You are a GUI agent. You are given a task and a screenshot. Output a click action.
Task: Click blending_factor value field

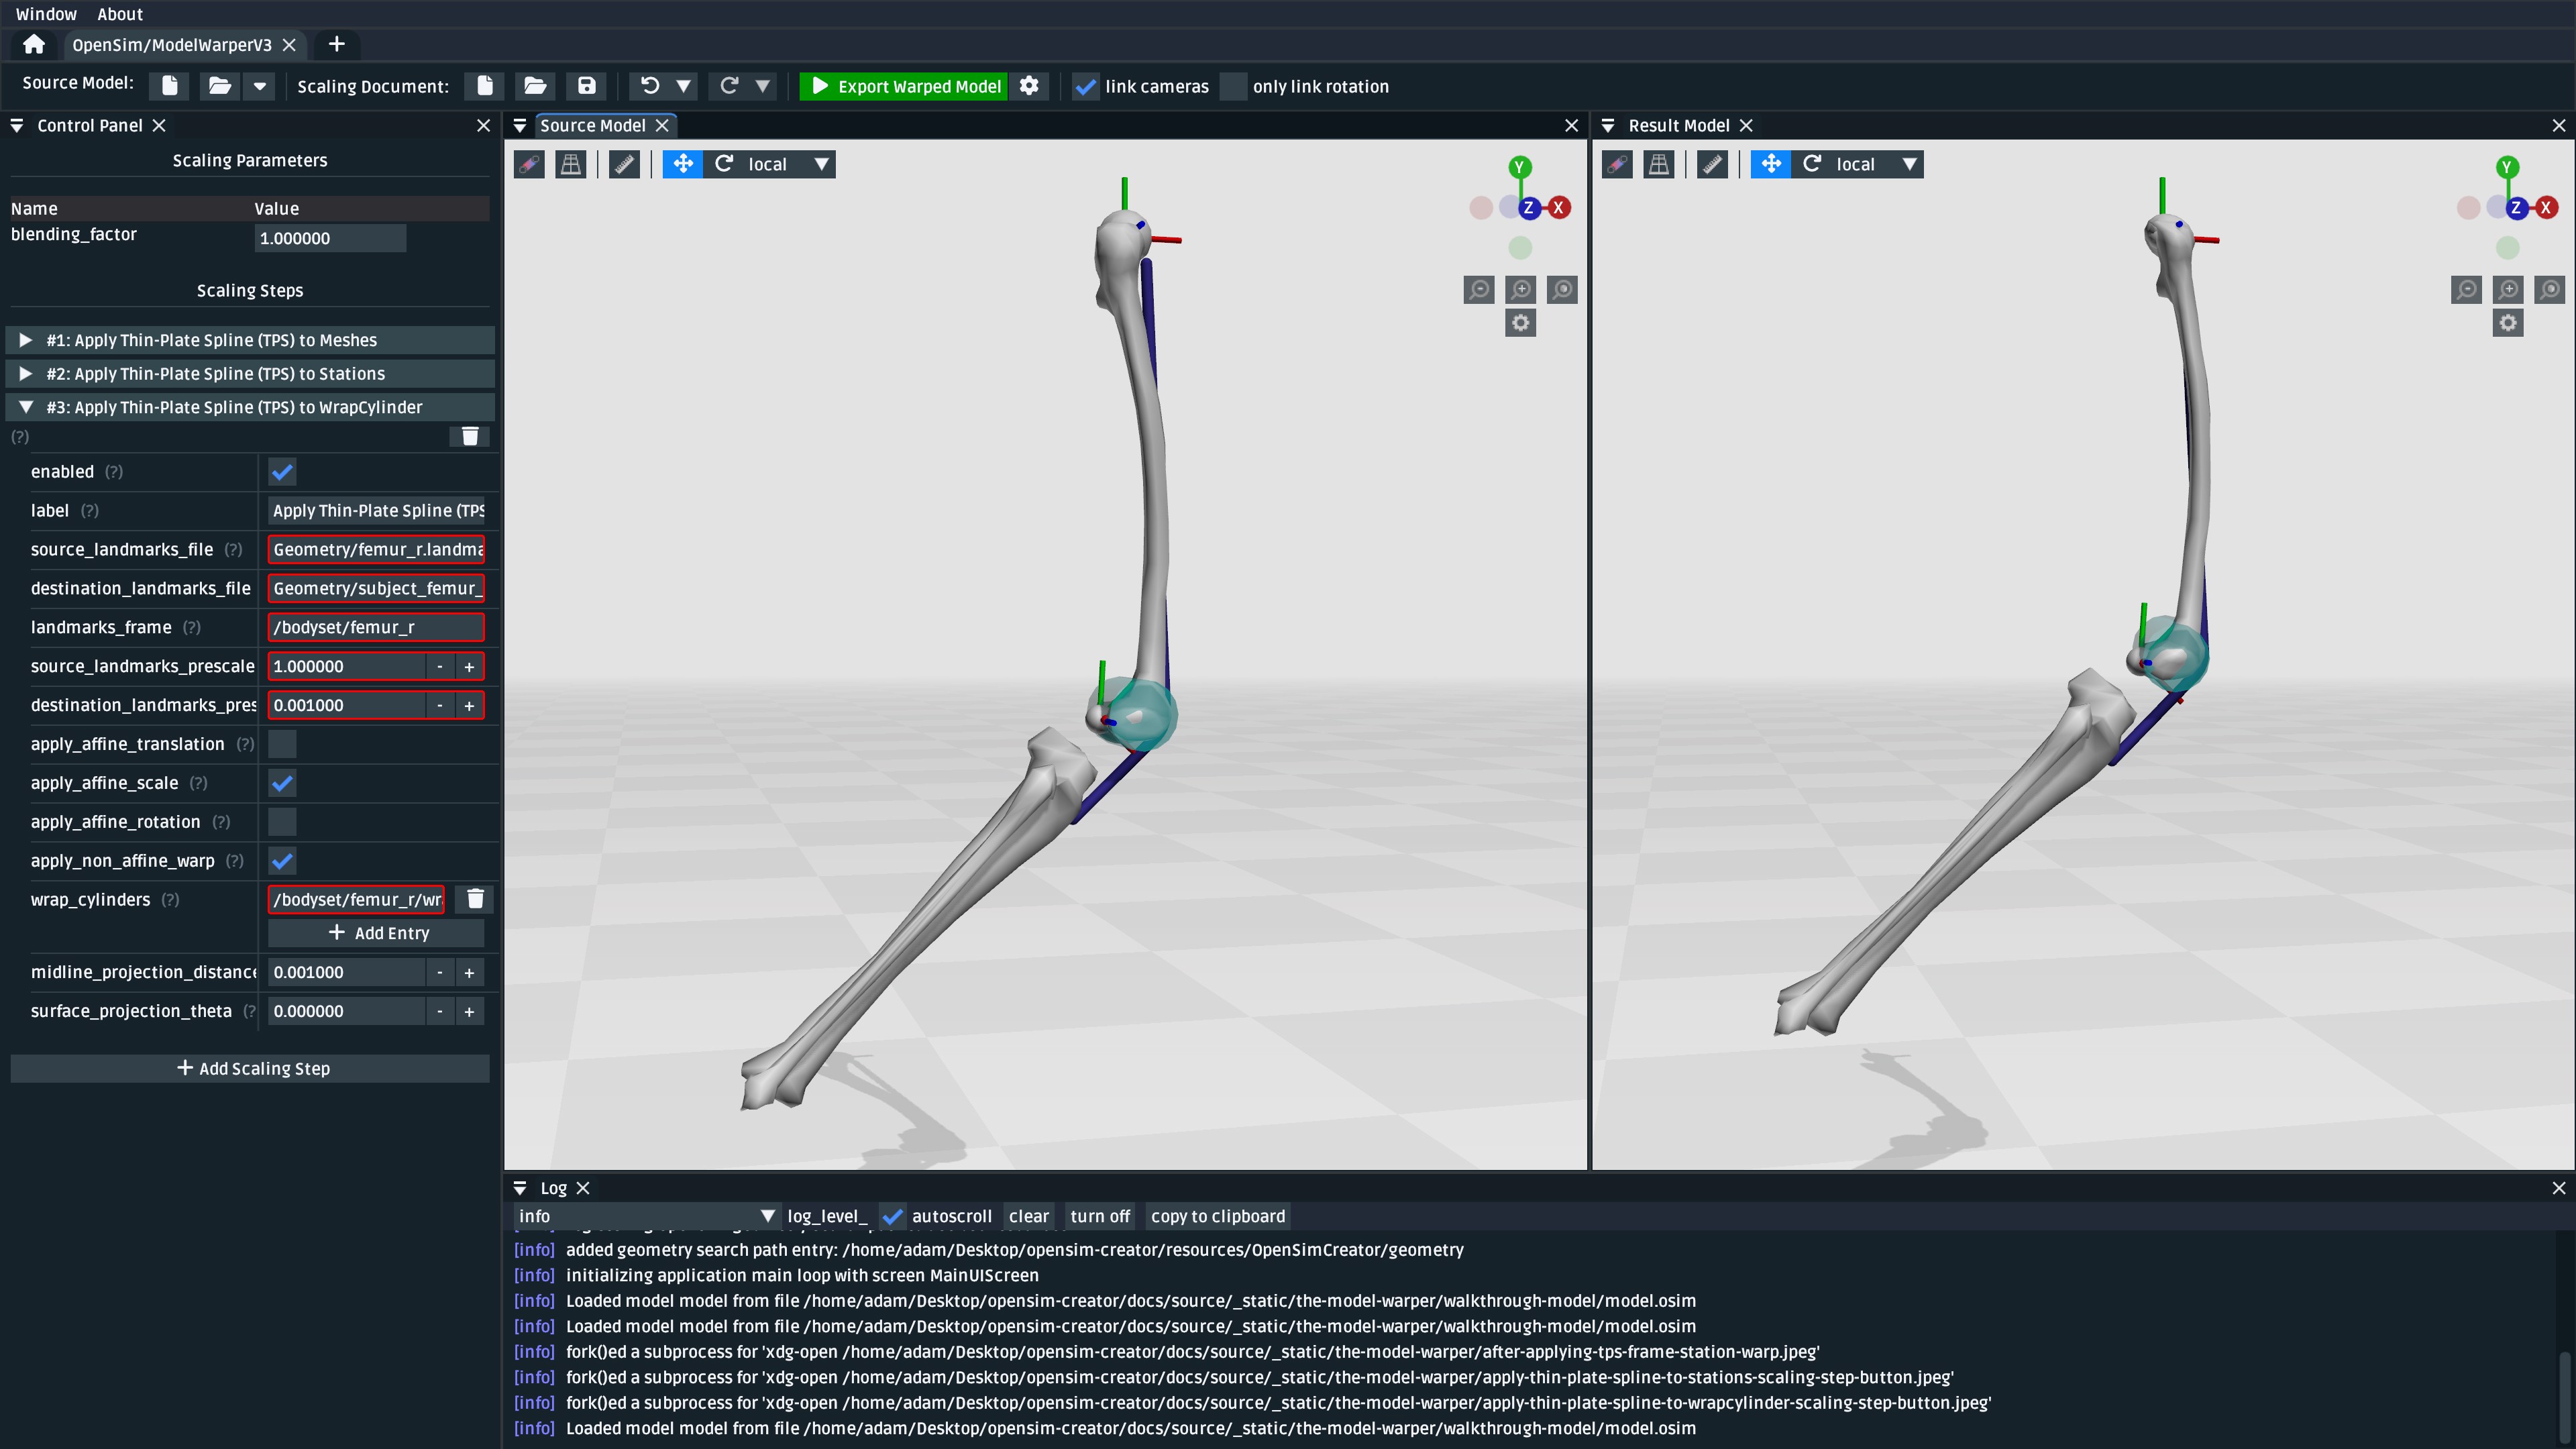coord(331,238)
